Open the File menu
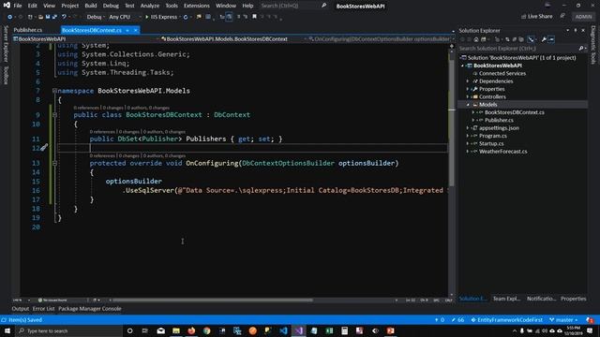Image resolution: width=600 pixels, height=337 pixels. 18,6
